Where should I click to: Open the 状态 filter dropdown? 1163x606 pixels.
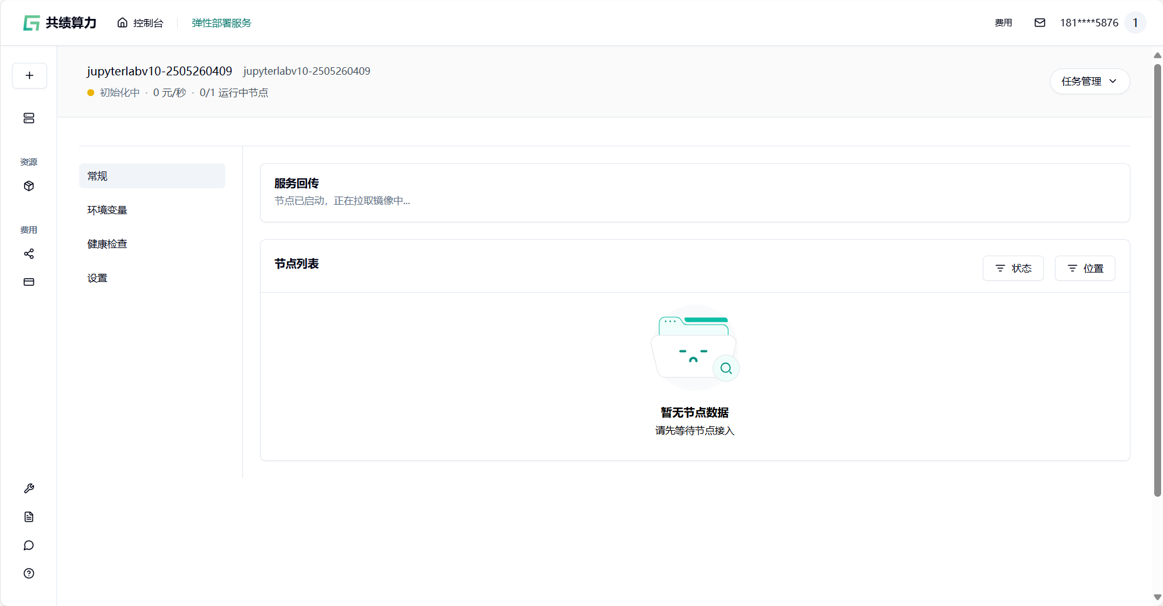1013,268
